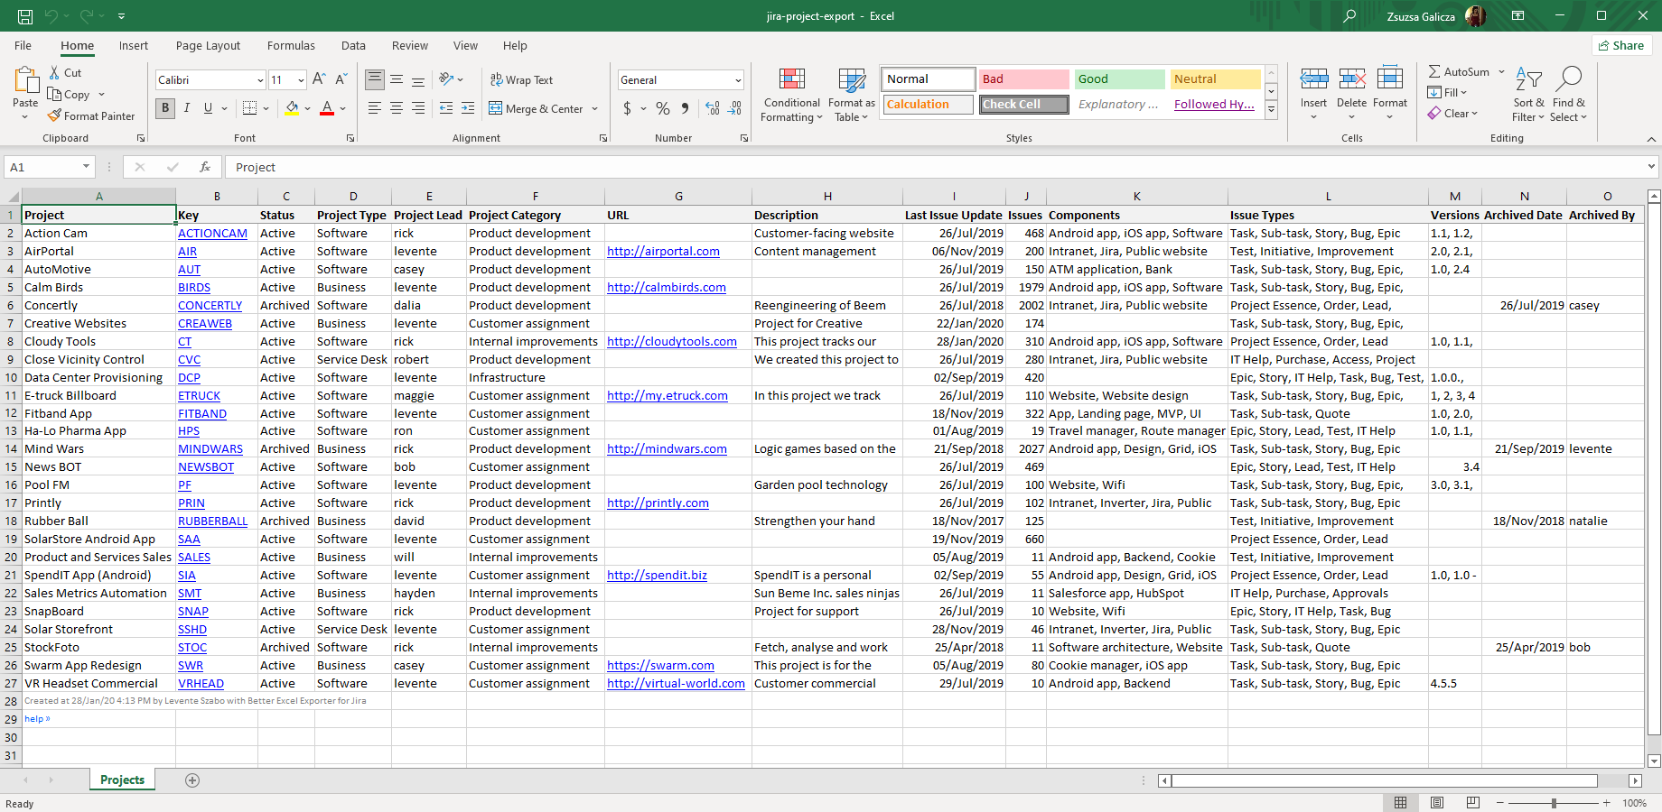Open the Data ribbon tab
Screen dimensions: 1662x812
(352, 45)
